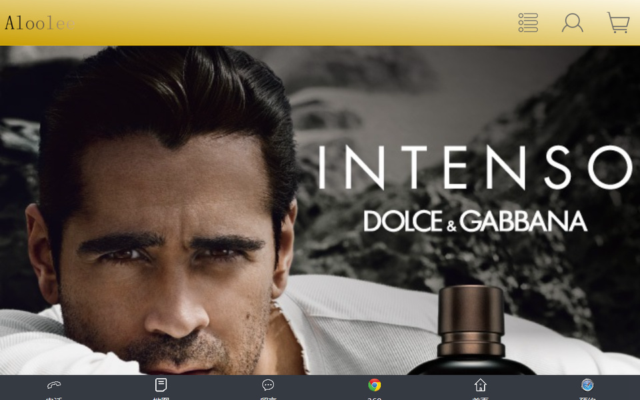The image size is (640, 400).
Task: Tap the phone call icon
Action: coord(54,385)
